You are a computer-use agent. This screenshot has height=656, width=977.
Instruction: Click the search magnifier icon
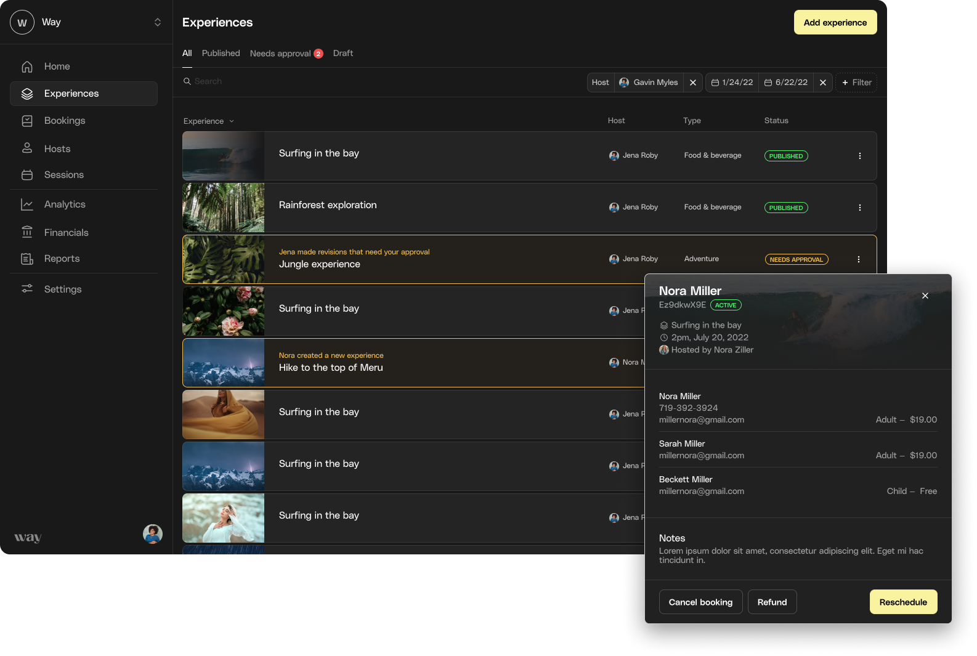click(x=187, y=81)
